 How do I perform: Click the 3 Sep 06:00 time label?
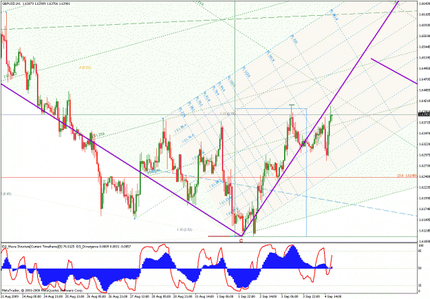tap(290, 296)
